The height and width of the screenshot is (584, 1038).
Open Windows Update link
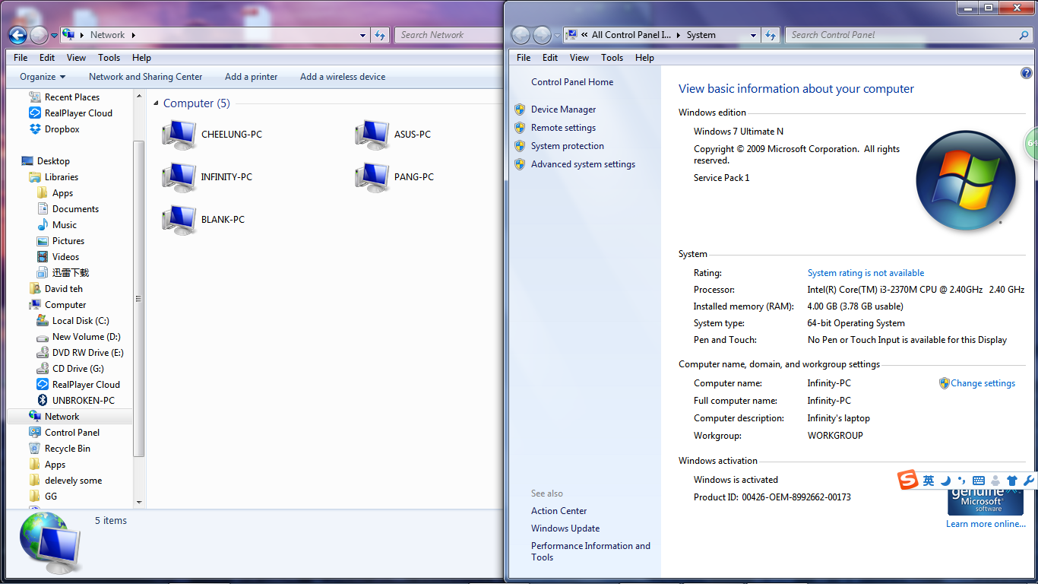point(565,528)
